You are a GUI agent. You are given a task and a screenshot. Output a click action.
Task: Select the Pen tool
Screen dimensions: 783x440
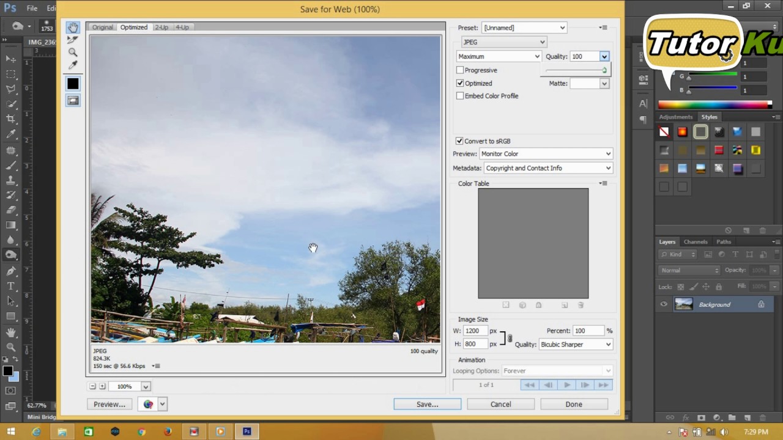click(11, 271)
